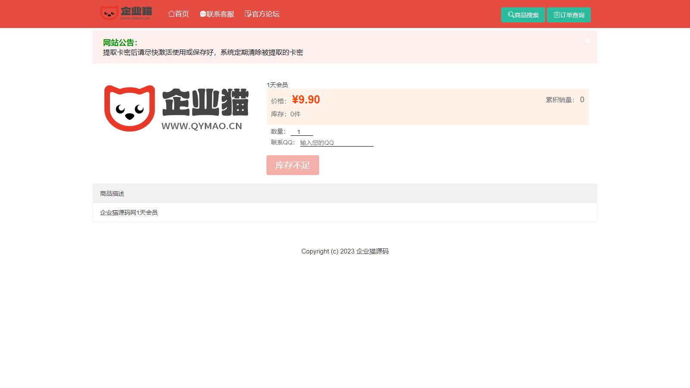Click the ¥9.90 price text
Screen dimensions: 690x388
(x=306, y=100)
